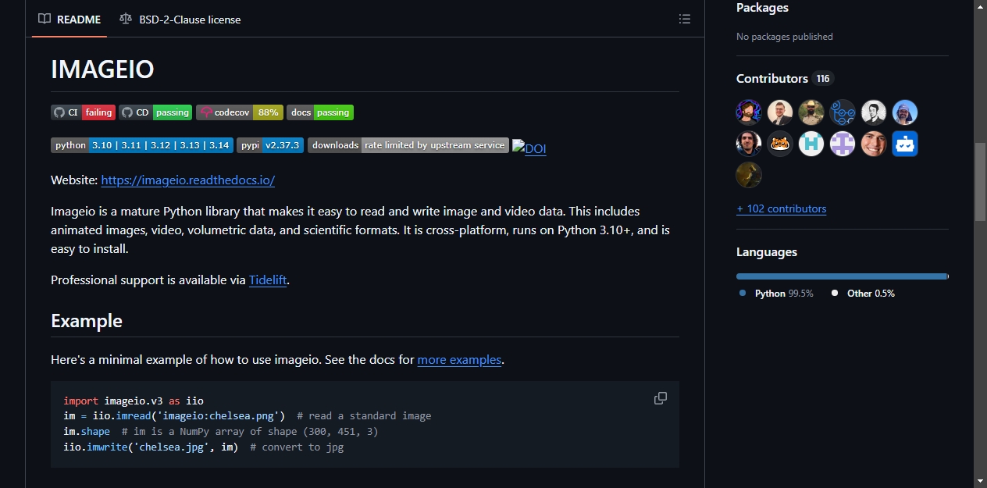
Task: Click the python versions badge
Action: coord(142,145)
